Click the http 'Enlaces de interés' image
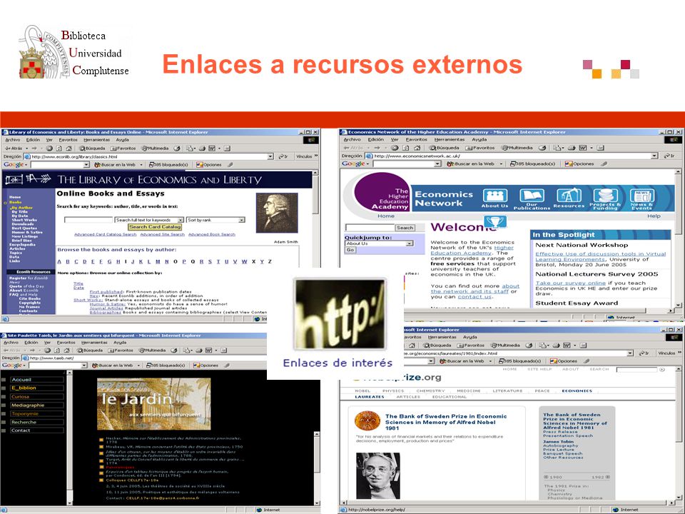The image size is (685, 514). [340, 314]
